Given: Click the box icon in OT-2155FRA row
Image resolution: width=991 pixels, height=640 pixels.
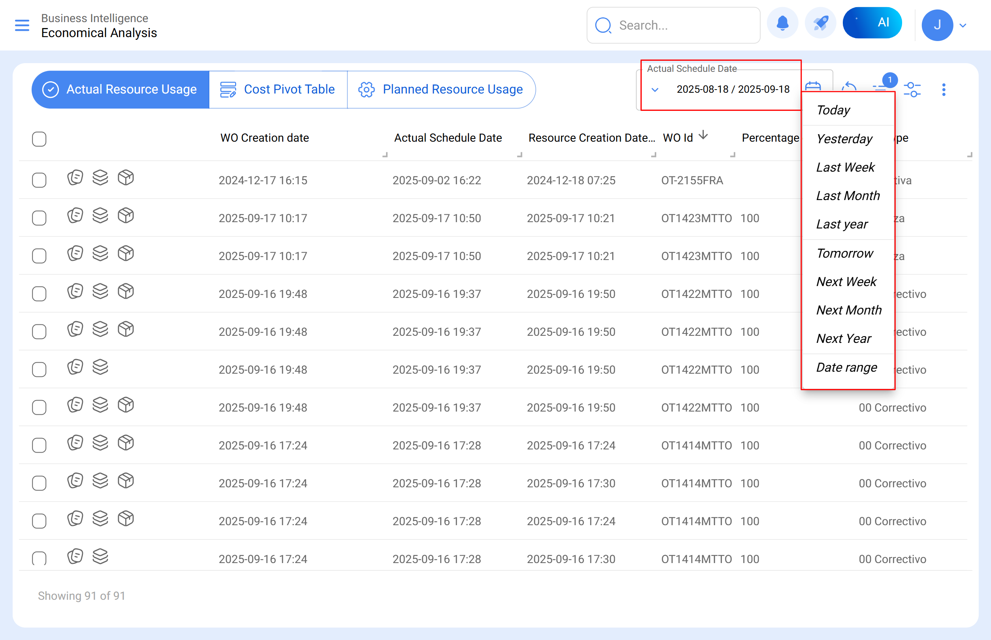Looking at the screenshot, I should click(x=126, y=178).
